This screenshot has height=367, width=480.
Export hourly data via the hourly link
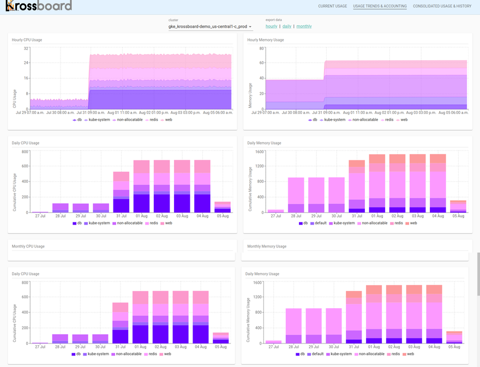tap(271, 26)
